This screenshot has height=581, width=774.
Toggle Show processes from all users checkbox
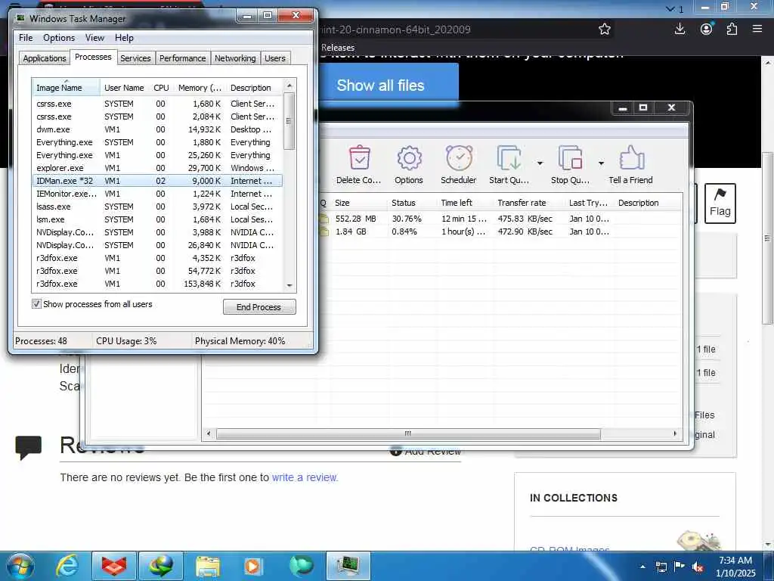click(x=36, y=304)
